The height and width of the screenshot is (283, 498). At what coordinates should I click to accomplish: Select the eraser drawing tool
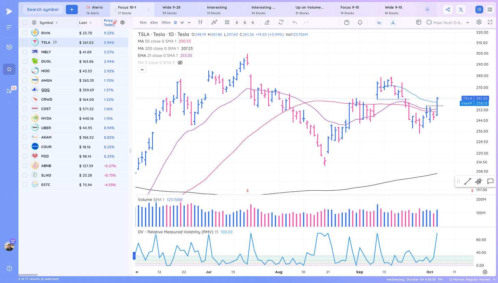point(267,22)
